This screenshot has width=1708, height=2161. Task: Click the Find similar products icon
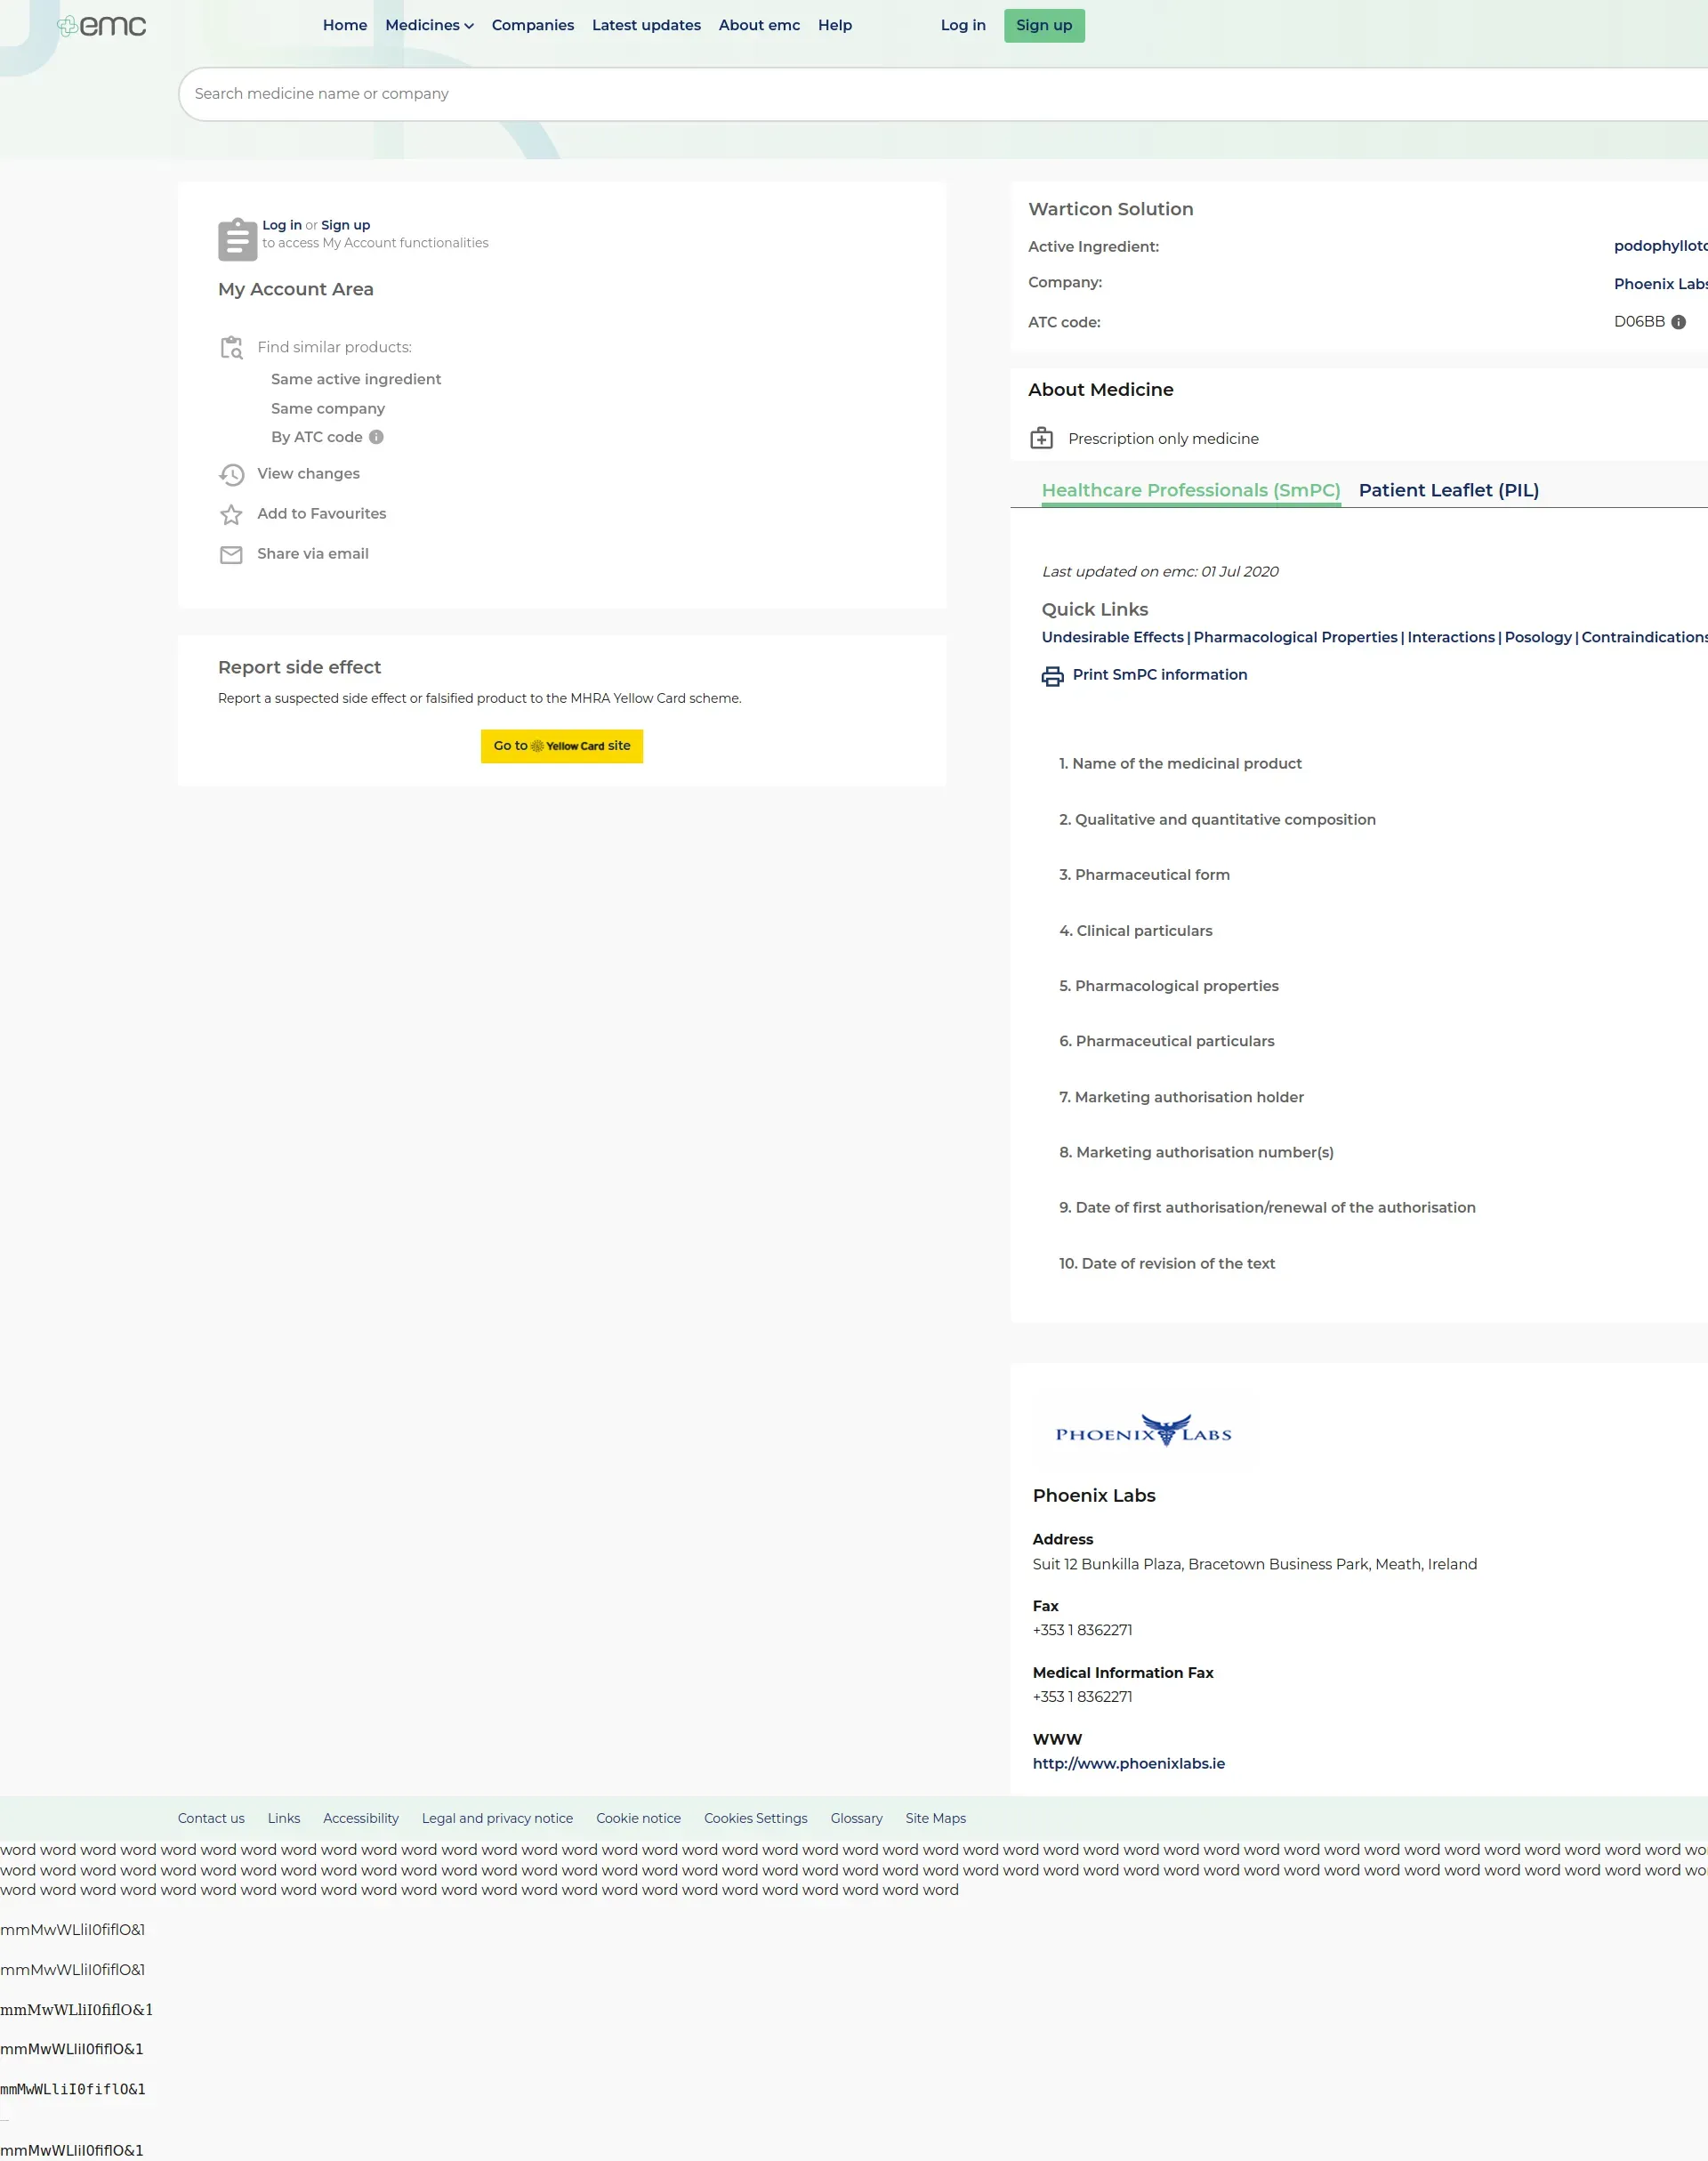click(x=231, y=347)
